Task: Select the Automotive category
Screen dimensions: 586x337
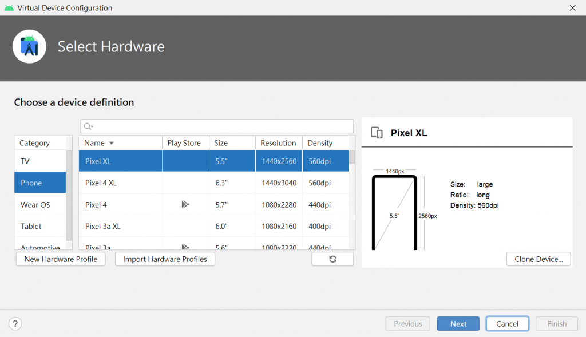Action: click(40, 246)
